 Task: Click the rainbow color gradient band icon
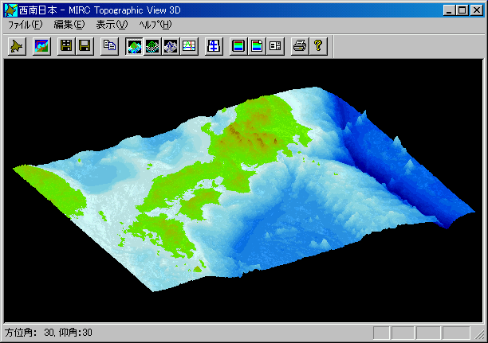point(238,46)
